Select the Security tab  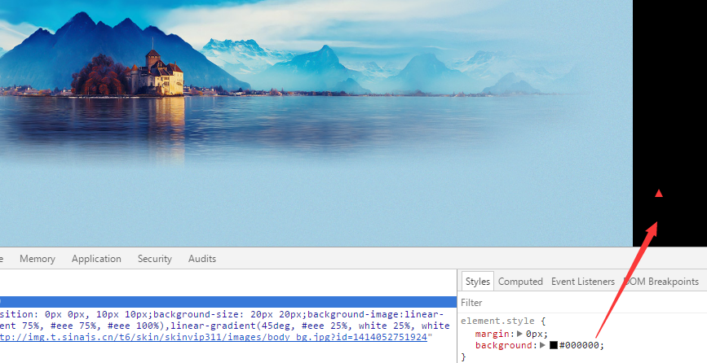pos(155,259)
